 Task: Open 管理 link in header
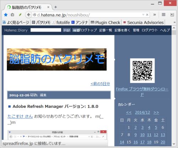136,30
